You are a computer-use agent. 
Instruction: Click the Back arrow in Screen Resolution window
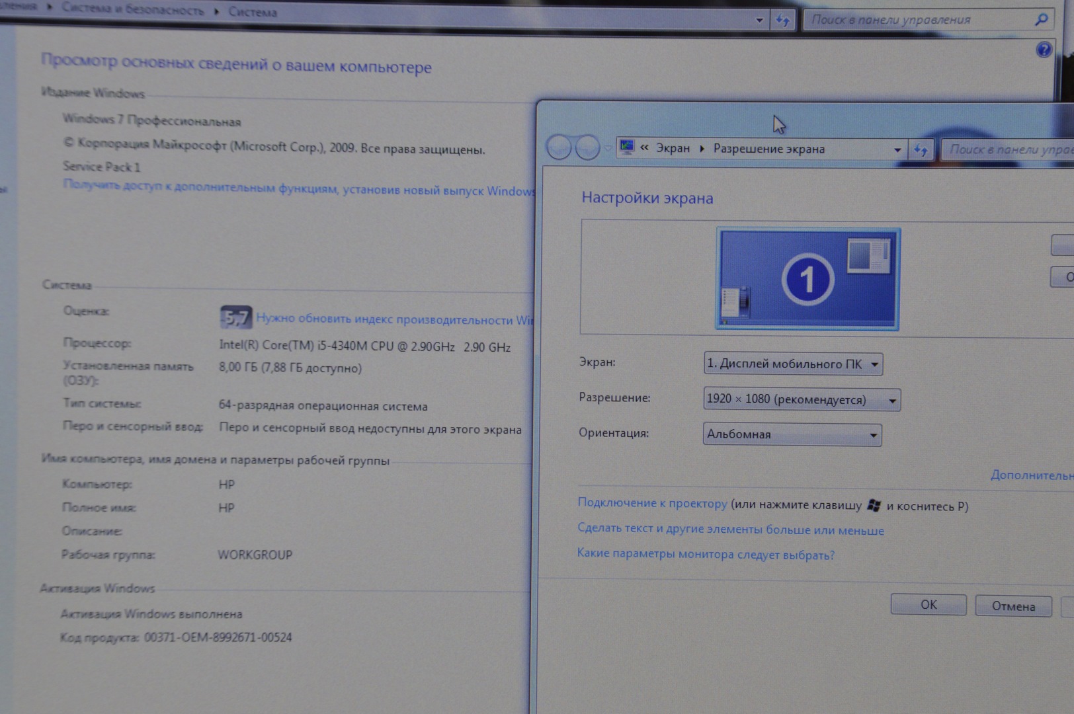(x=559, y=147)
